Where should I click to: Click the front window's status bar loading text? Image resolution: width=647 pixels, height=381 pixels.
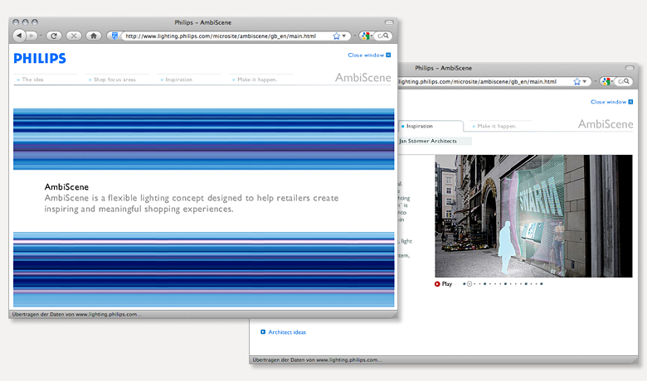(x=76, y=314)
